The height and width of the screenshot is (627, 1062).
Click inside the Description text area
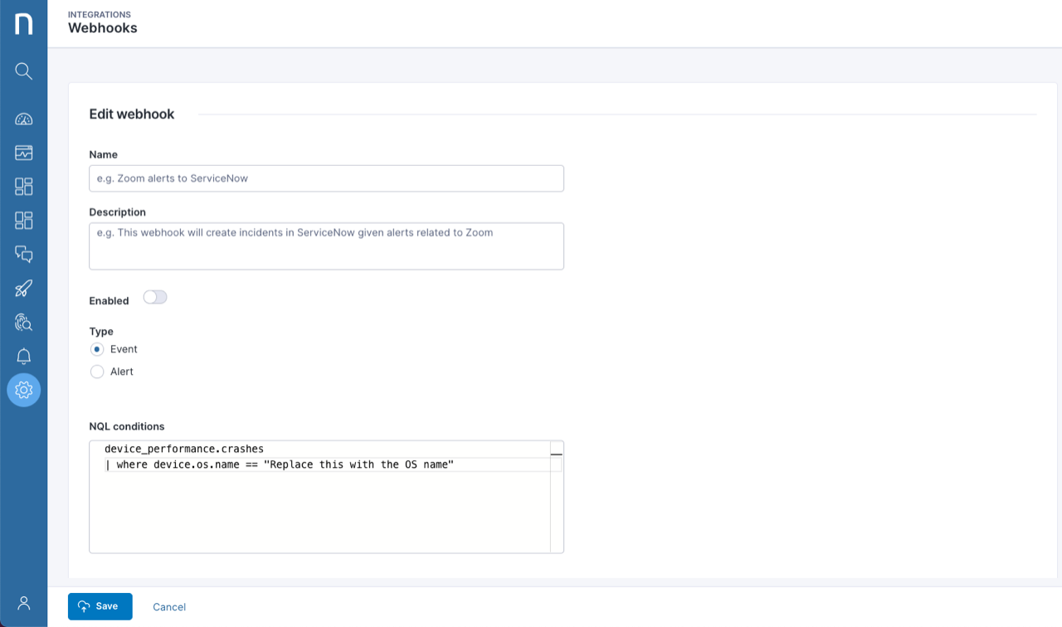coord(326,245)
